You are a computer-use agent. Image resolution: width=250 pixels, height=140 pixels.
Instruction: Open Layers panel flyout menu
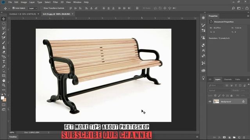pos(248,79)
